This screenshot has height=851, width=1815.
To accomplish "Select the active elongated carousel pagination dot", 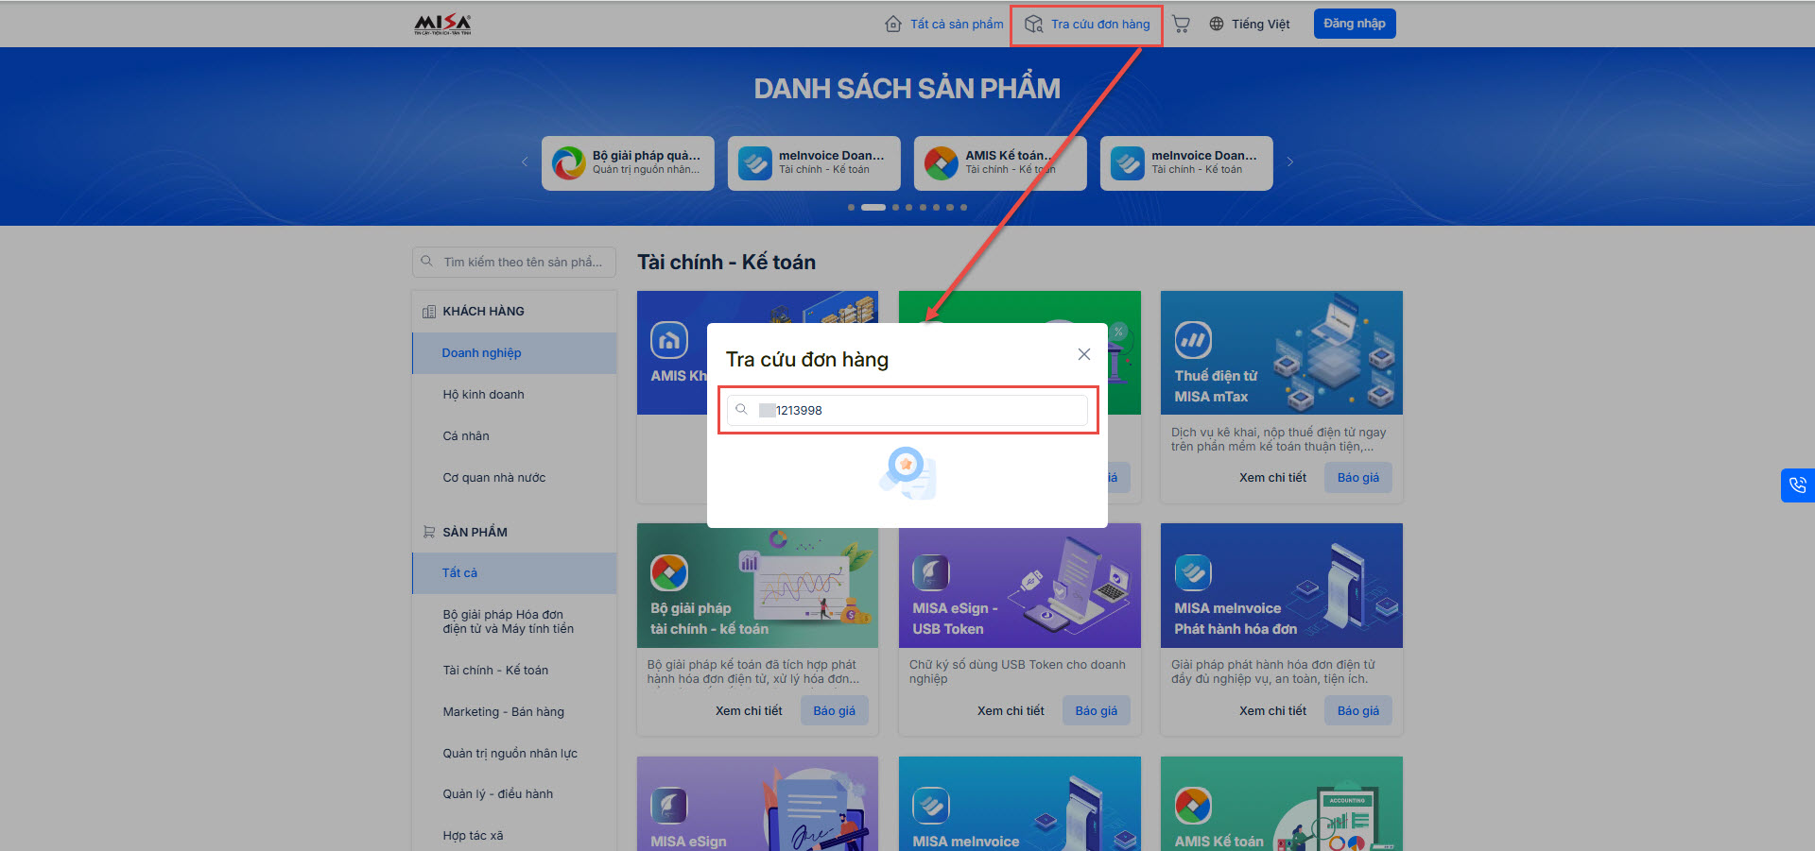I will (x=873, y=207).
